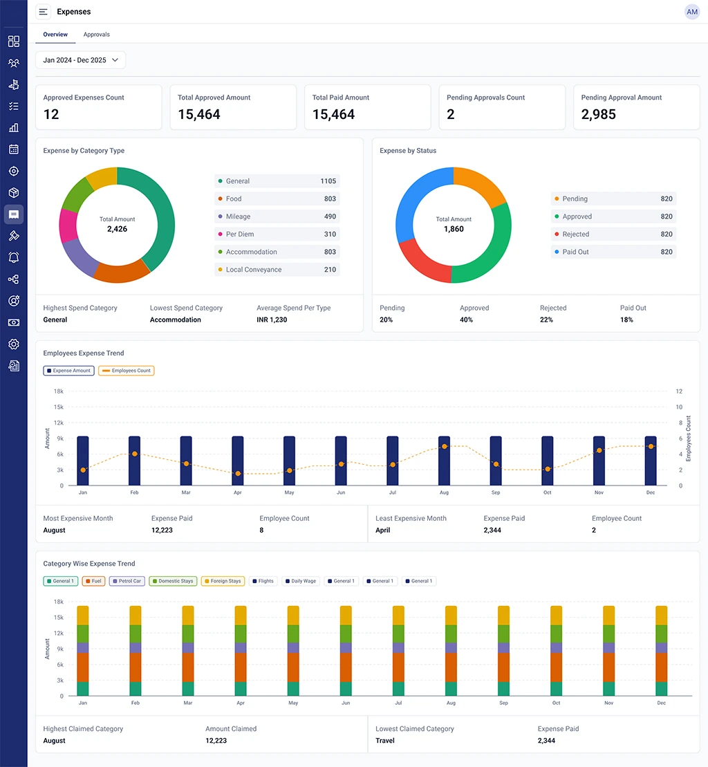Click the INR 1,230 average spend value

tap(272, 320)
